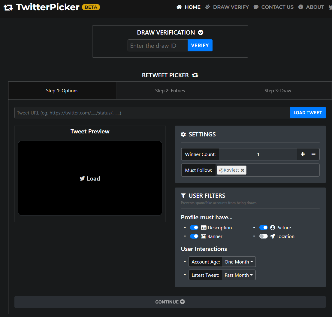Toggle the Picture profile filter off
The height and width of the screenshot is (317, 332).
[264, 227]
